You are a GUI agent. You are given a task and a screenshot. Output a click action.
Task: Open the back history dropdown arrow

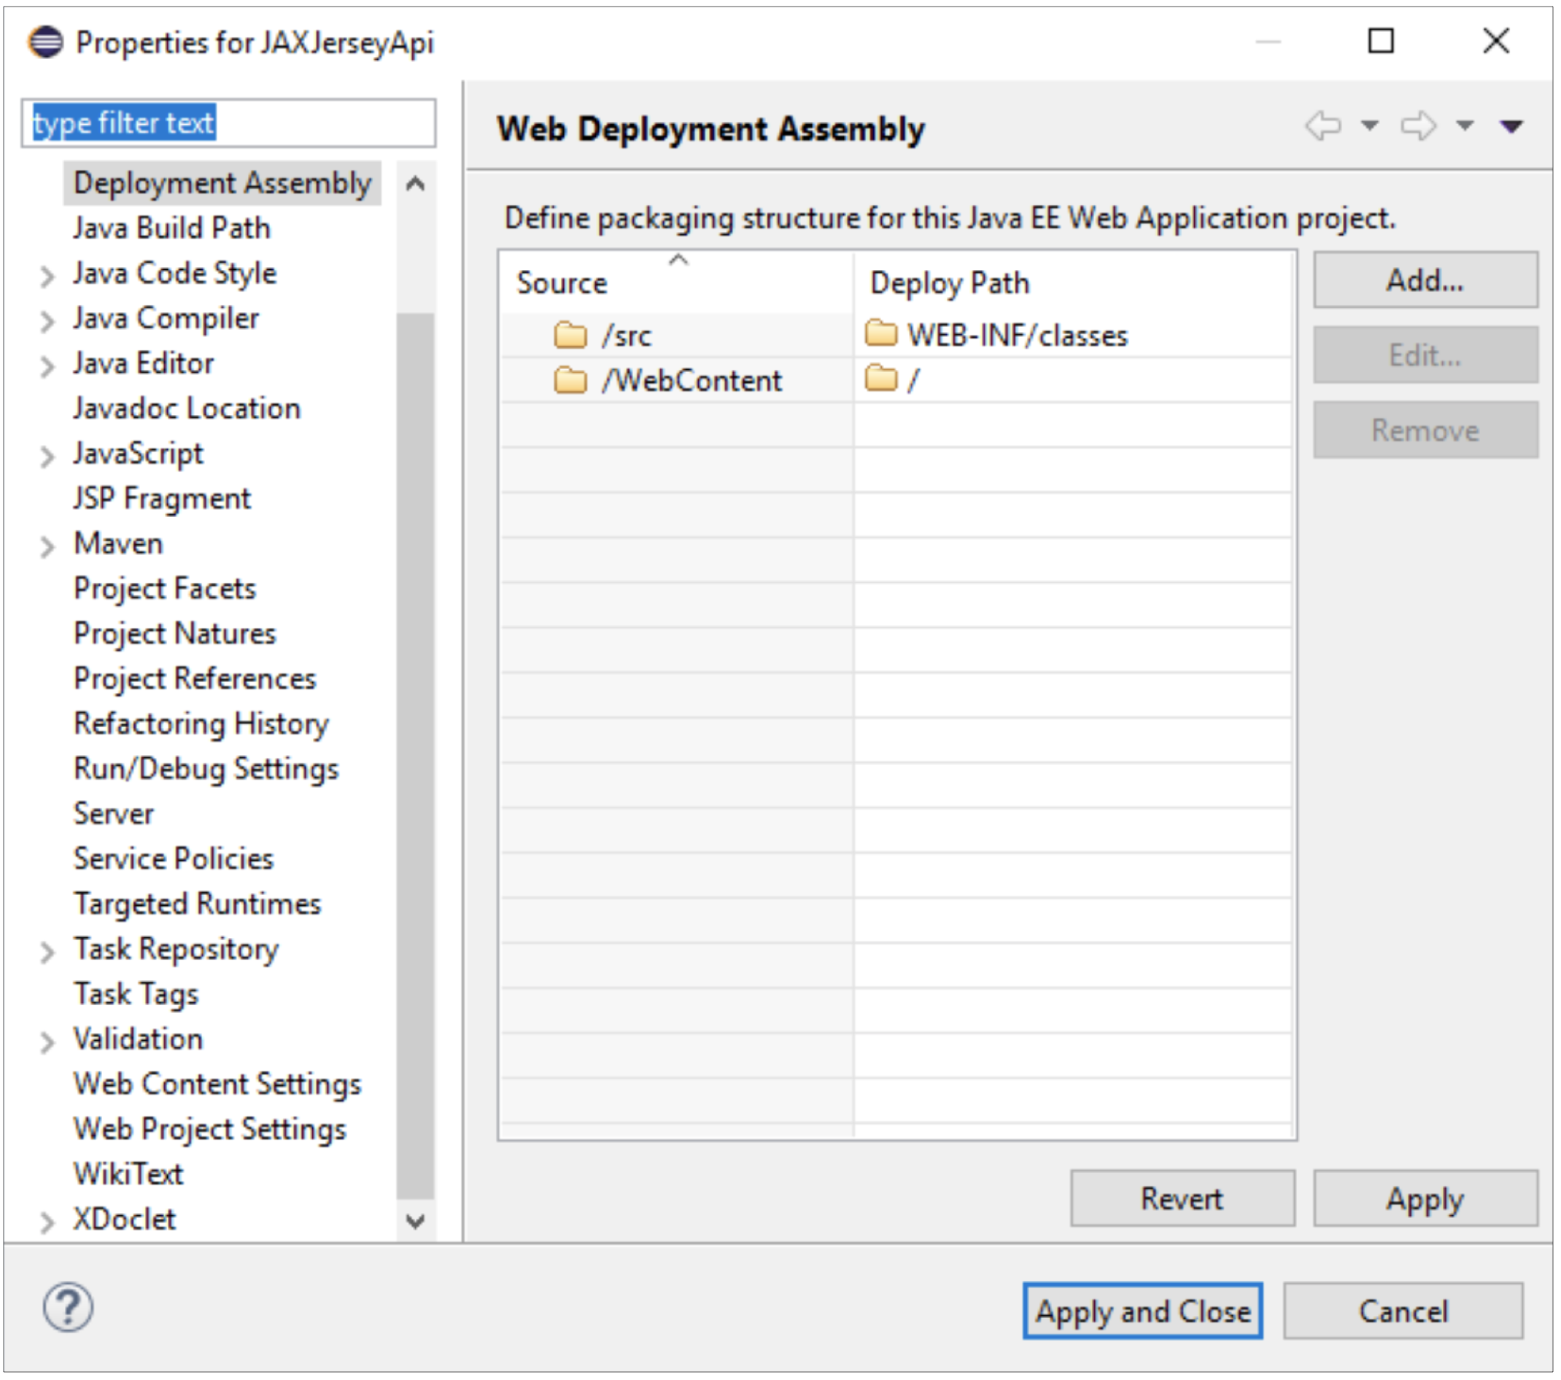click(1370, 125)
